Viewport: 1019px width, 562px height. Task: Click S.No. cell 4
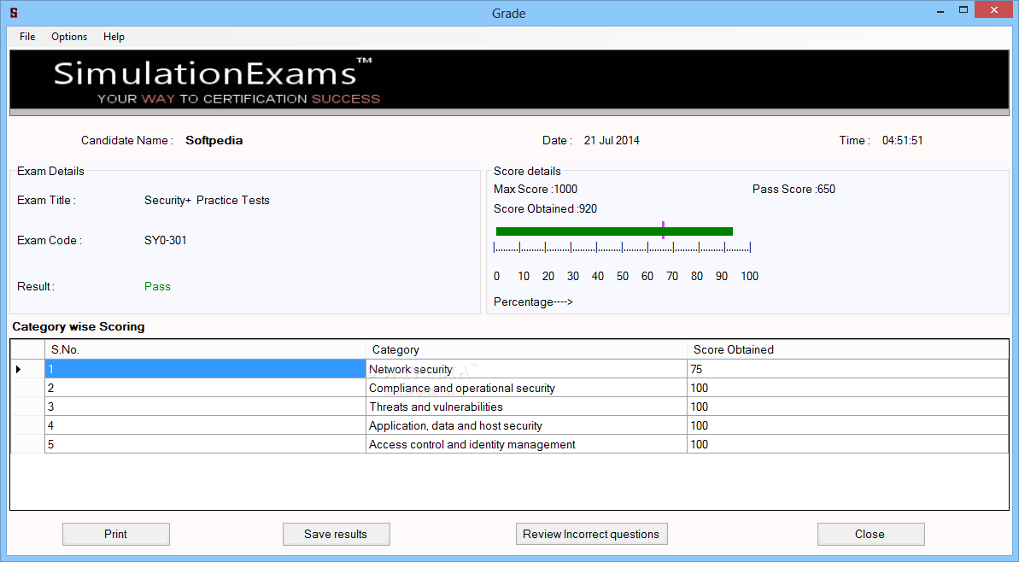[205, 425]
